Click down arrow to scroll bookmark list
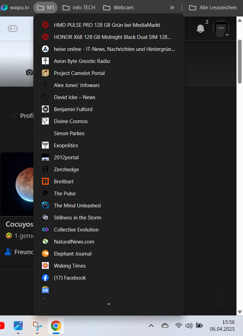The width and height of the screenshot is (243, 336). click(x=109, y=304)
